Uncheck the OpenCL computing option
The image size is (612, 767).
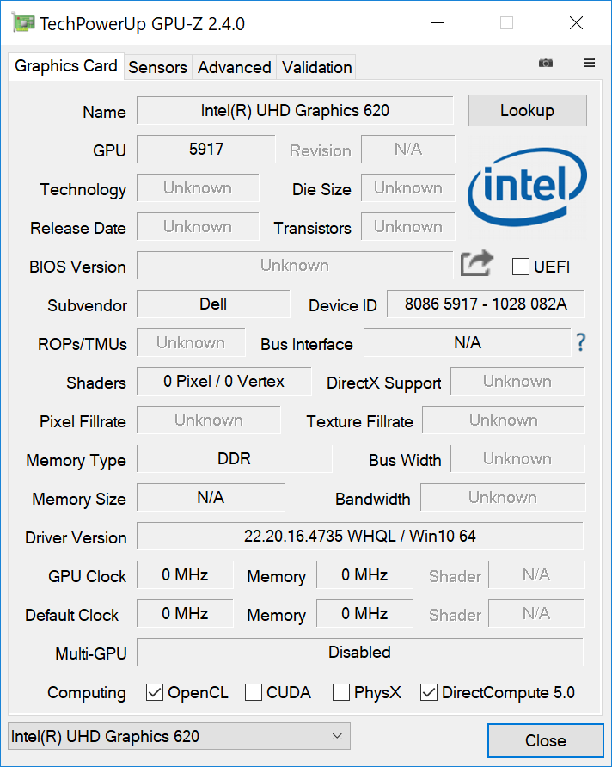155,691
